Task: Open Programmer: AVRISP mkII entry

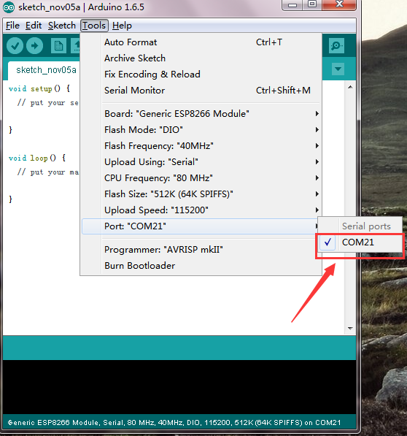Action: (201, 250)
